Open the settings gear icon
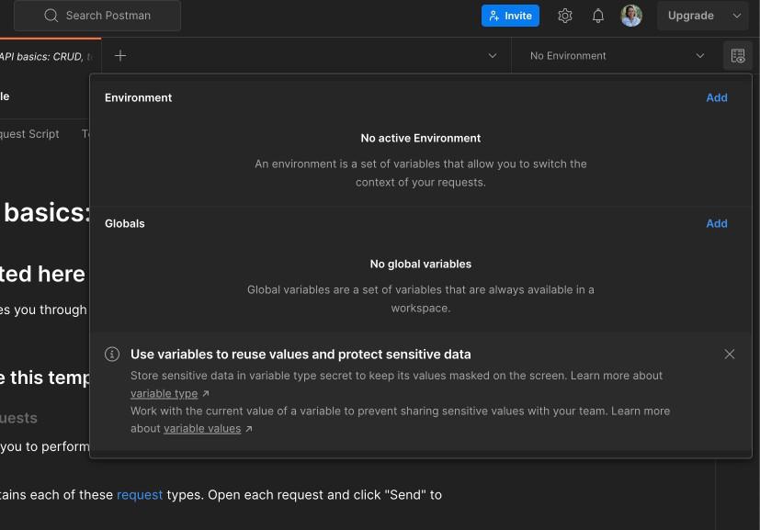The height and width of the screenshot is (530, 760). (565, 16)
